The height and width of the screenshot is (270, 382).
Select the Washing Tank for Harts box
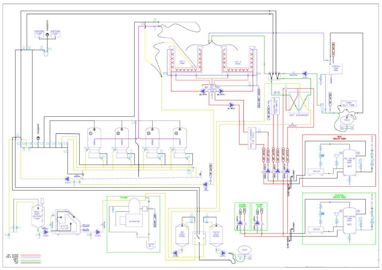[x=275, y=106]
